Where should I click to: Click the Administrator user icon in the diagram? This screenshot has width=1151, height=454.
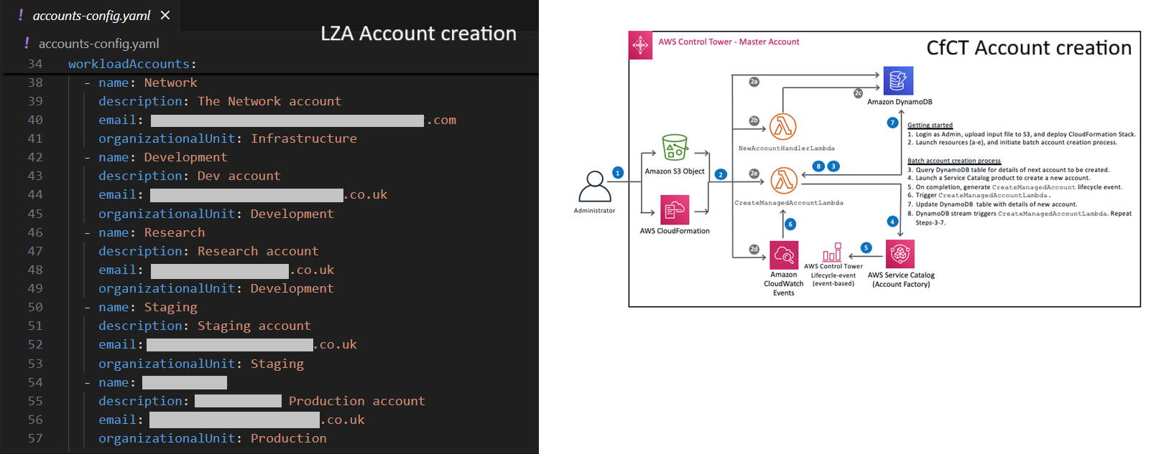coord(595,187)
